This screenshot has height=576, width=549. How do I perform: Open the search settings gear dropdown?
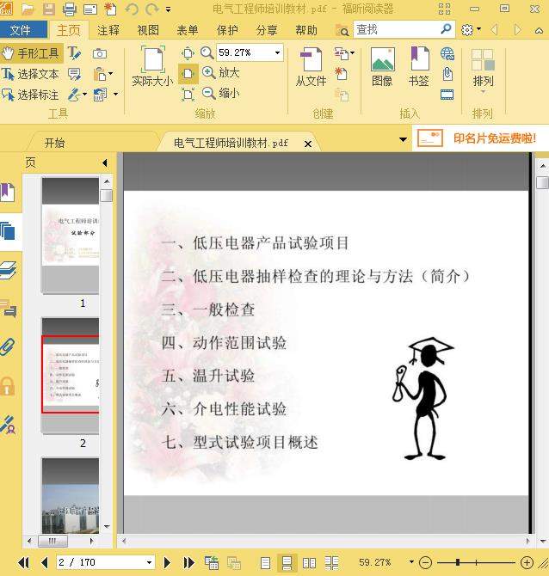coord(471,29)
